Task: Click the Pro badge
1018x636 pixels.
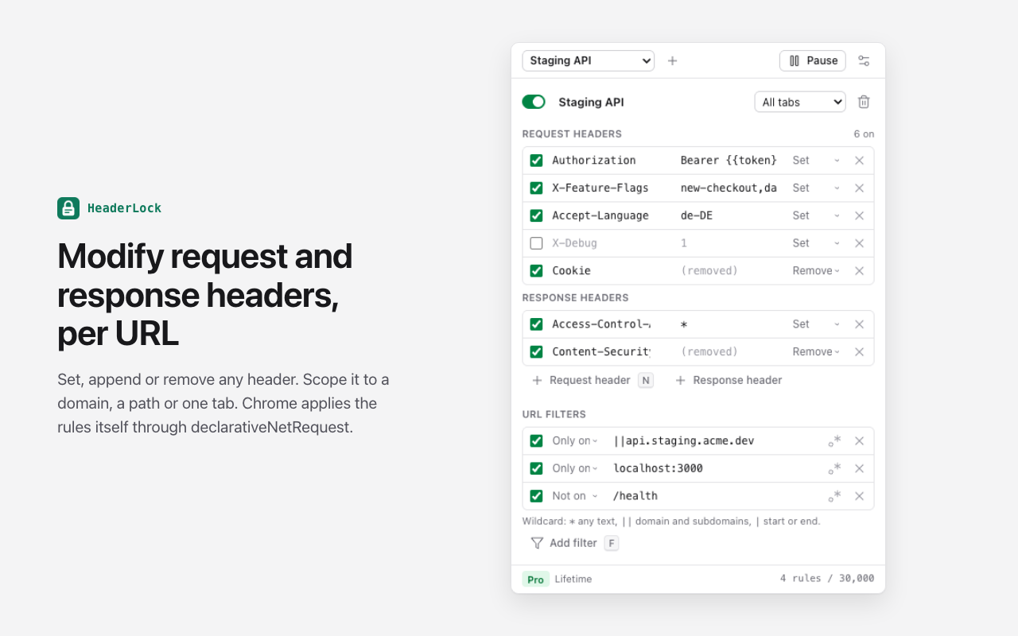Action: [535, 580]
